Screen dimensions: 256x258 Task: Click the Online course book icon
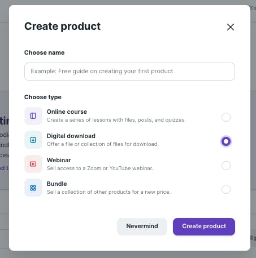33,116
